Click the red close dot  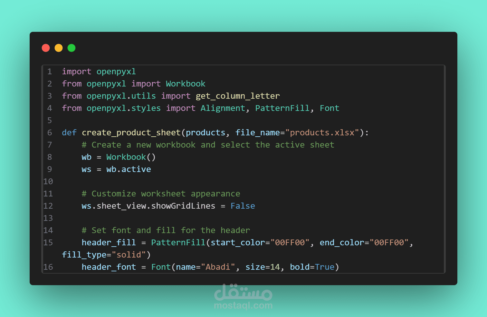[46, 48]
